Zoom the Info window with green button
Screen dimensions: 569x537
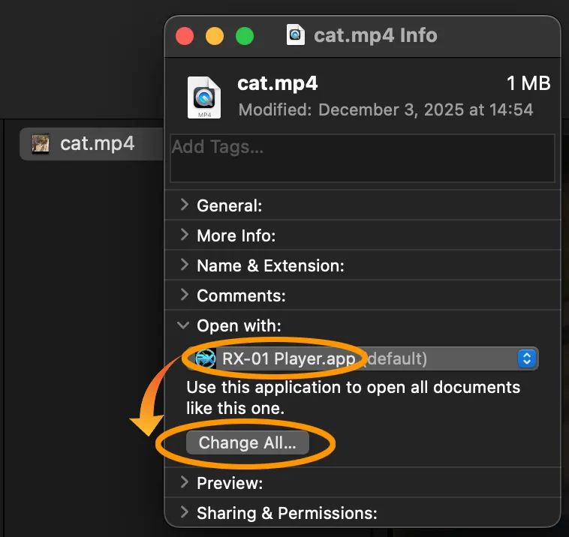click(x=245, y=36)
